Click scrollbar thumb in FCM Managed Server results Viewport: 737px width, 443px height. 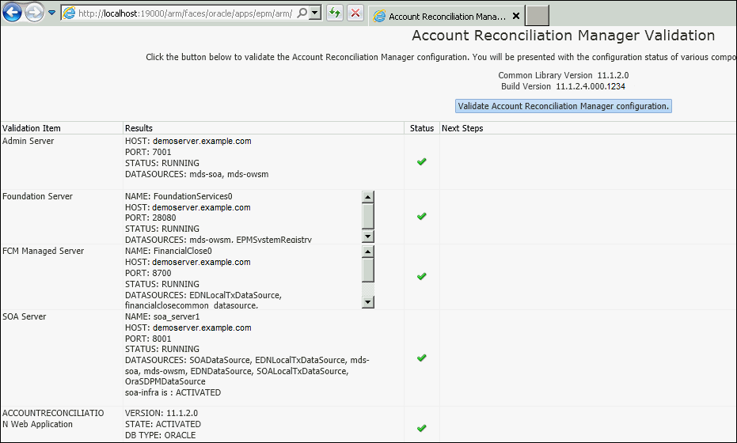point(368,270)
